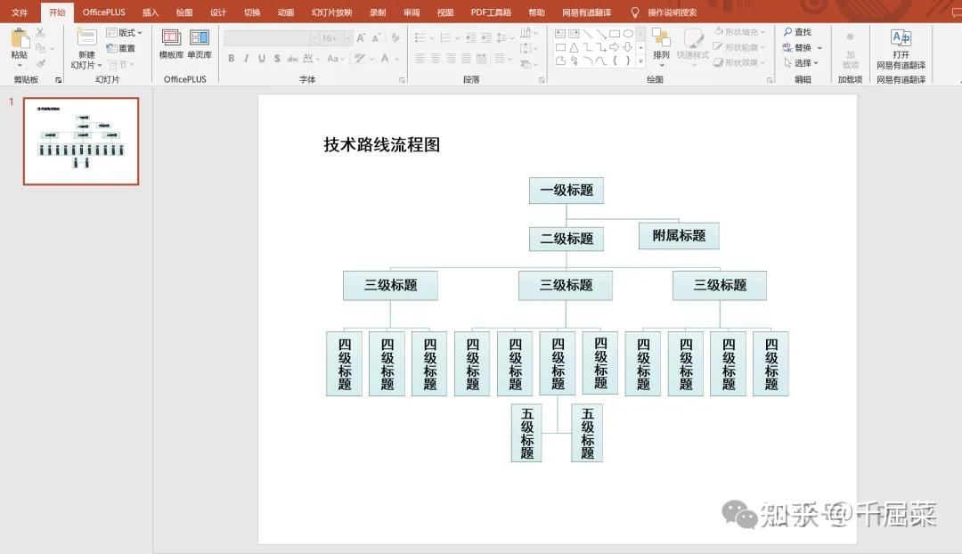
Task: Click the Cut scissors icon
Action: coord(40,33)
